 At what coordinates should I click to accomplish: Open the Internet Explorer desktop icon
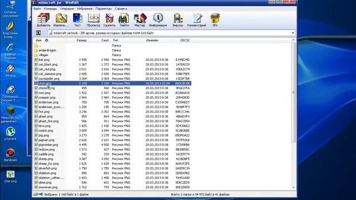pyautogui.click(x=10, y=51)
